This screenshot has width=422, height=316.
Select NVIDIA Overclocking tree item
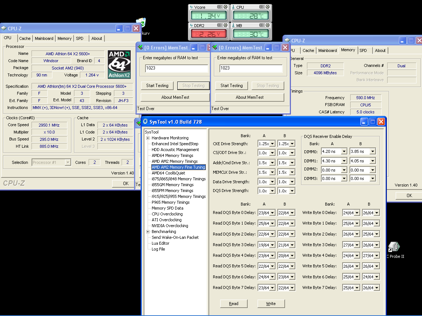(170, 226)
